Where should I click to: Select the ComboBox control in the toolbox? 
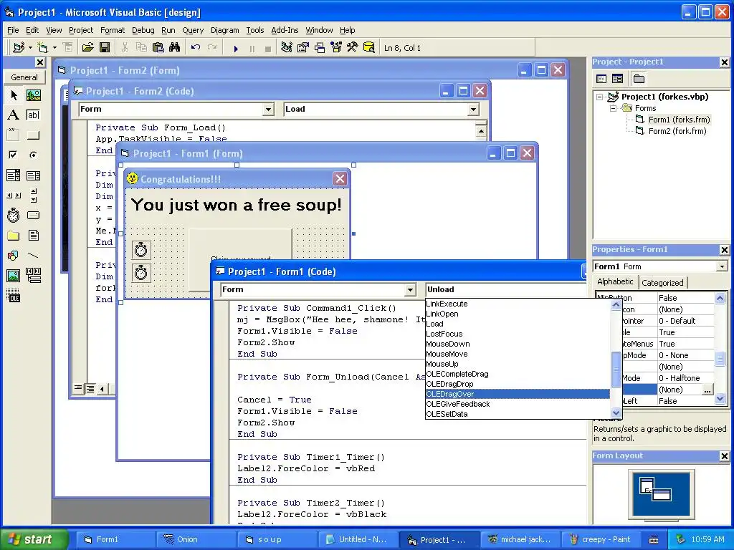click(14, 175)
